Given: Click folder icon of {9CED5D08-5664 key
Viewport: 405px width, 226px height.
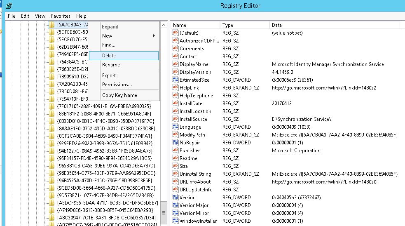Looking at the screenshot, I should click(52, 188).
